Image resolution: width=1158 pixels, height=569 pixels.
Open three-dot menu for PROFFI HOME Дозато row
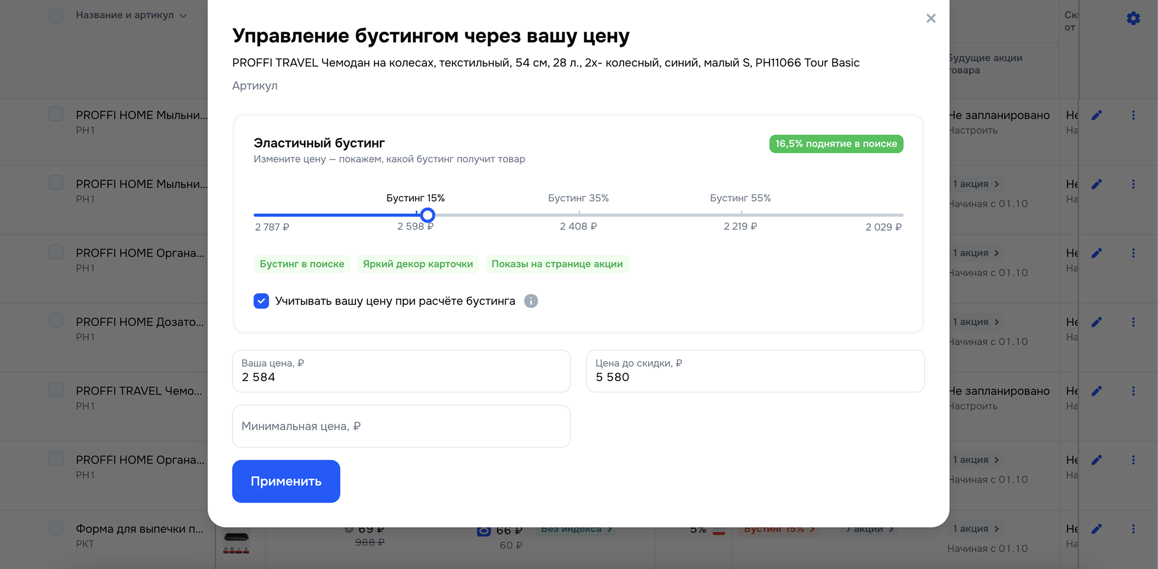1133,322
